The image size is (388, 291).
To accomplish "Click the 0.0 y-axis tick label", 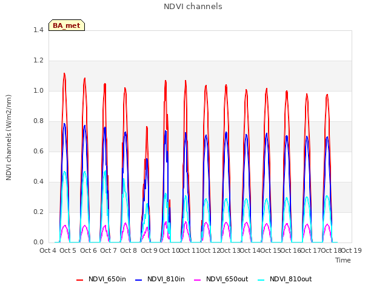I will [38, 242].
